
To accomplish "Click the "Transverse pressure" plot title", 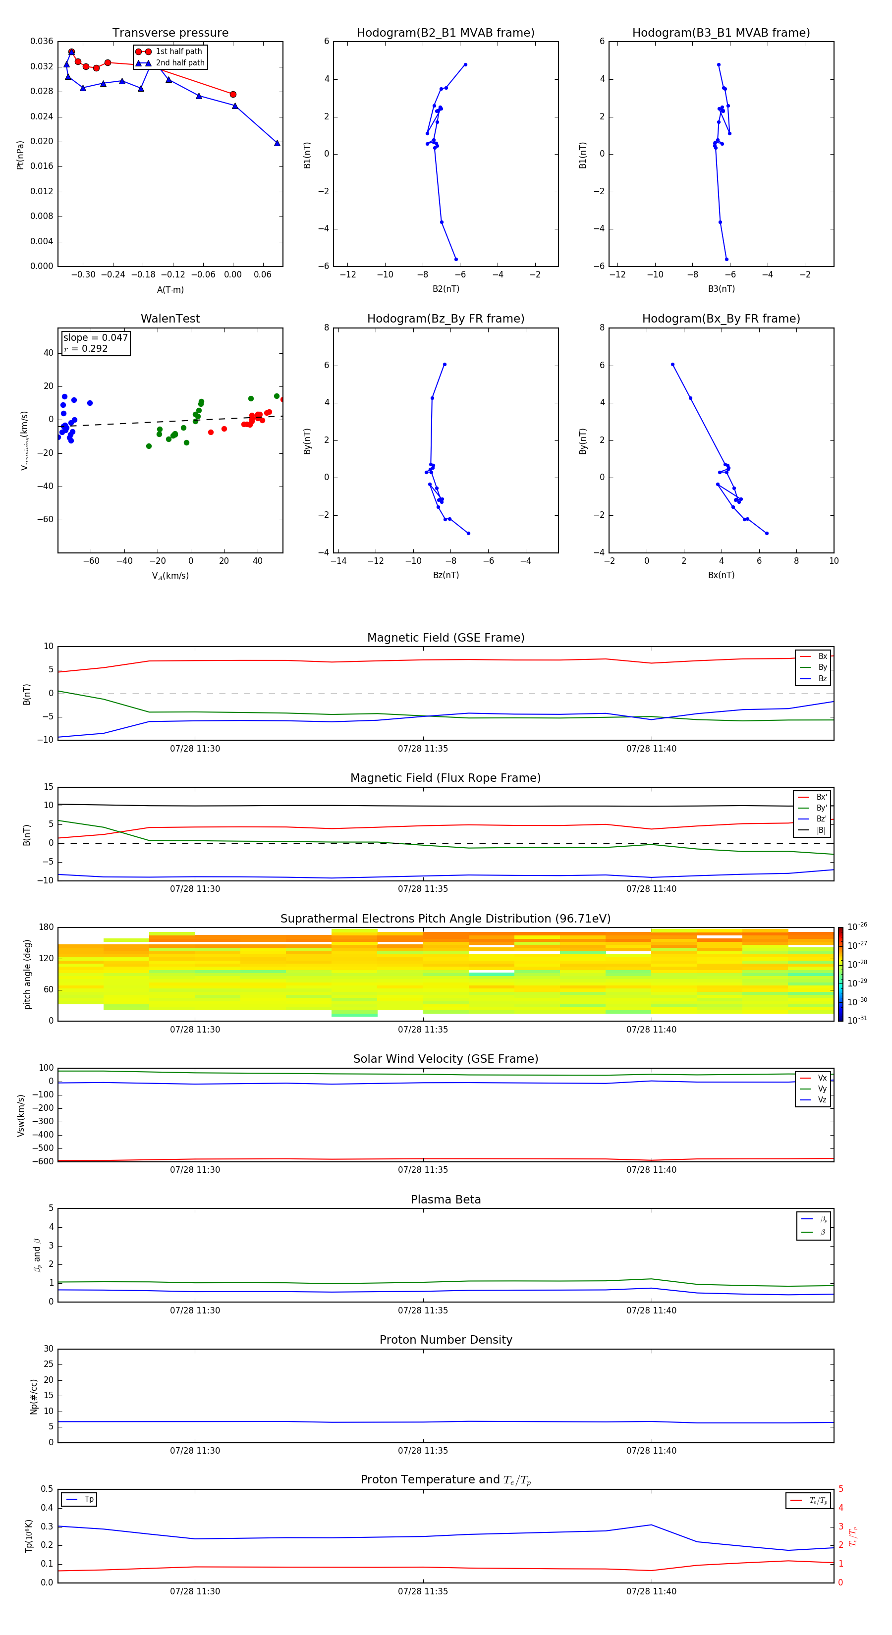I will point(170,33).
